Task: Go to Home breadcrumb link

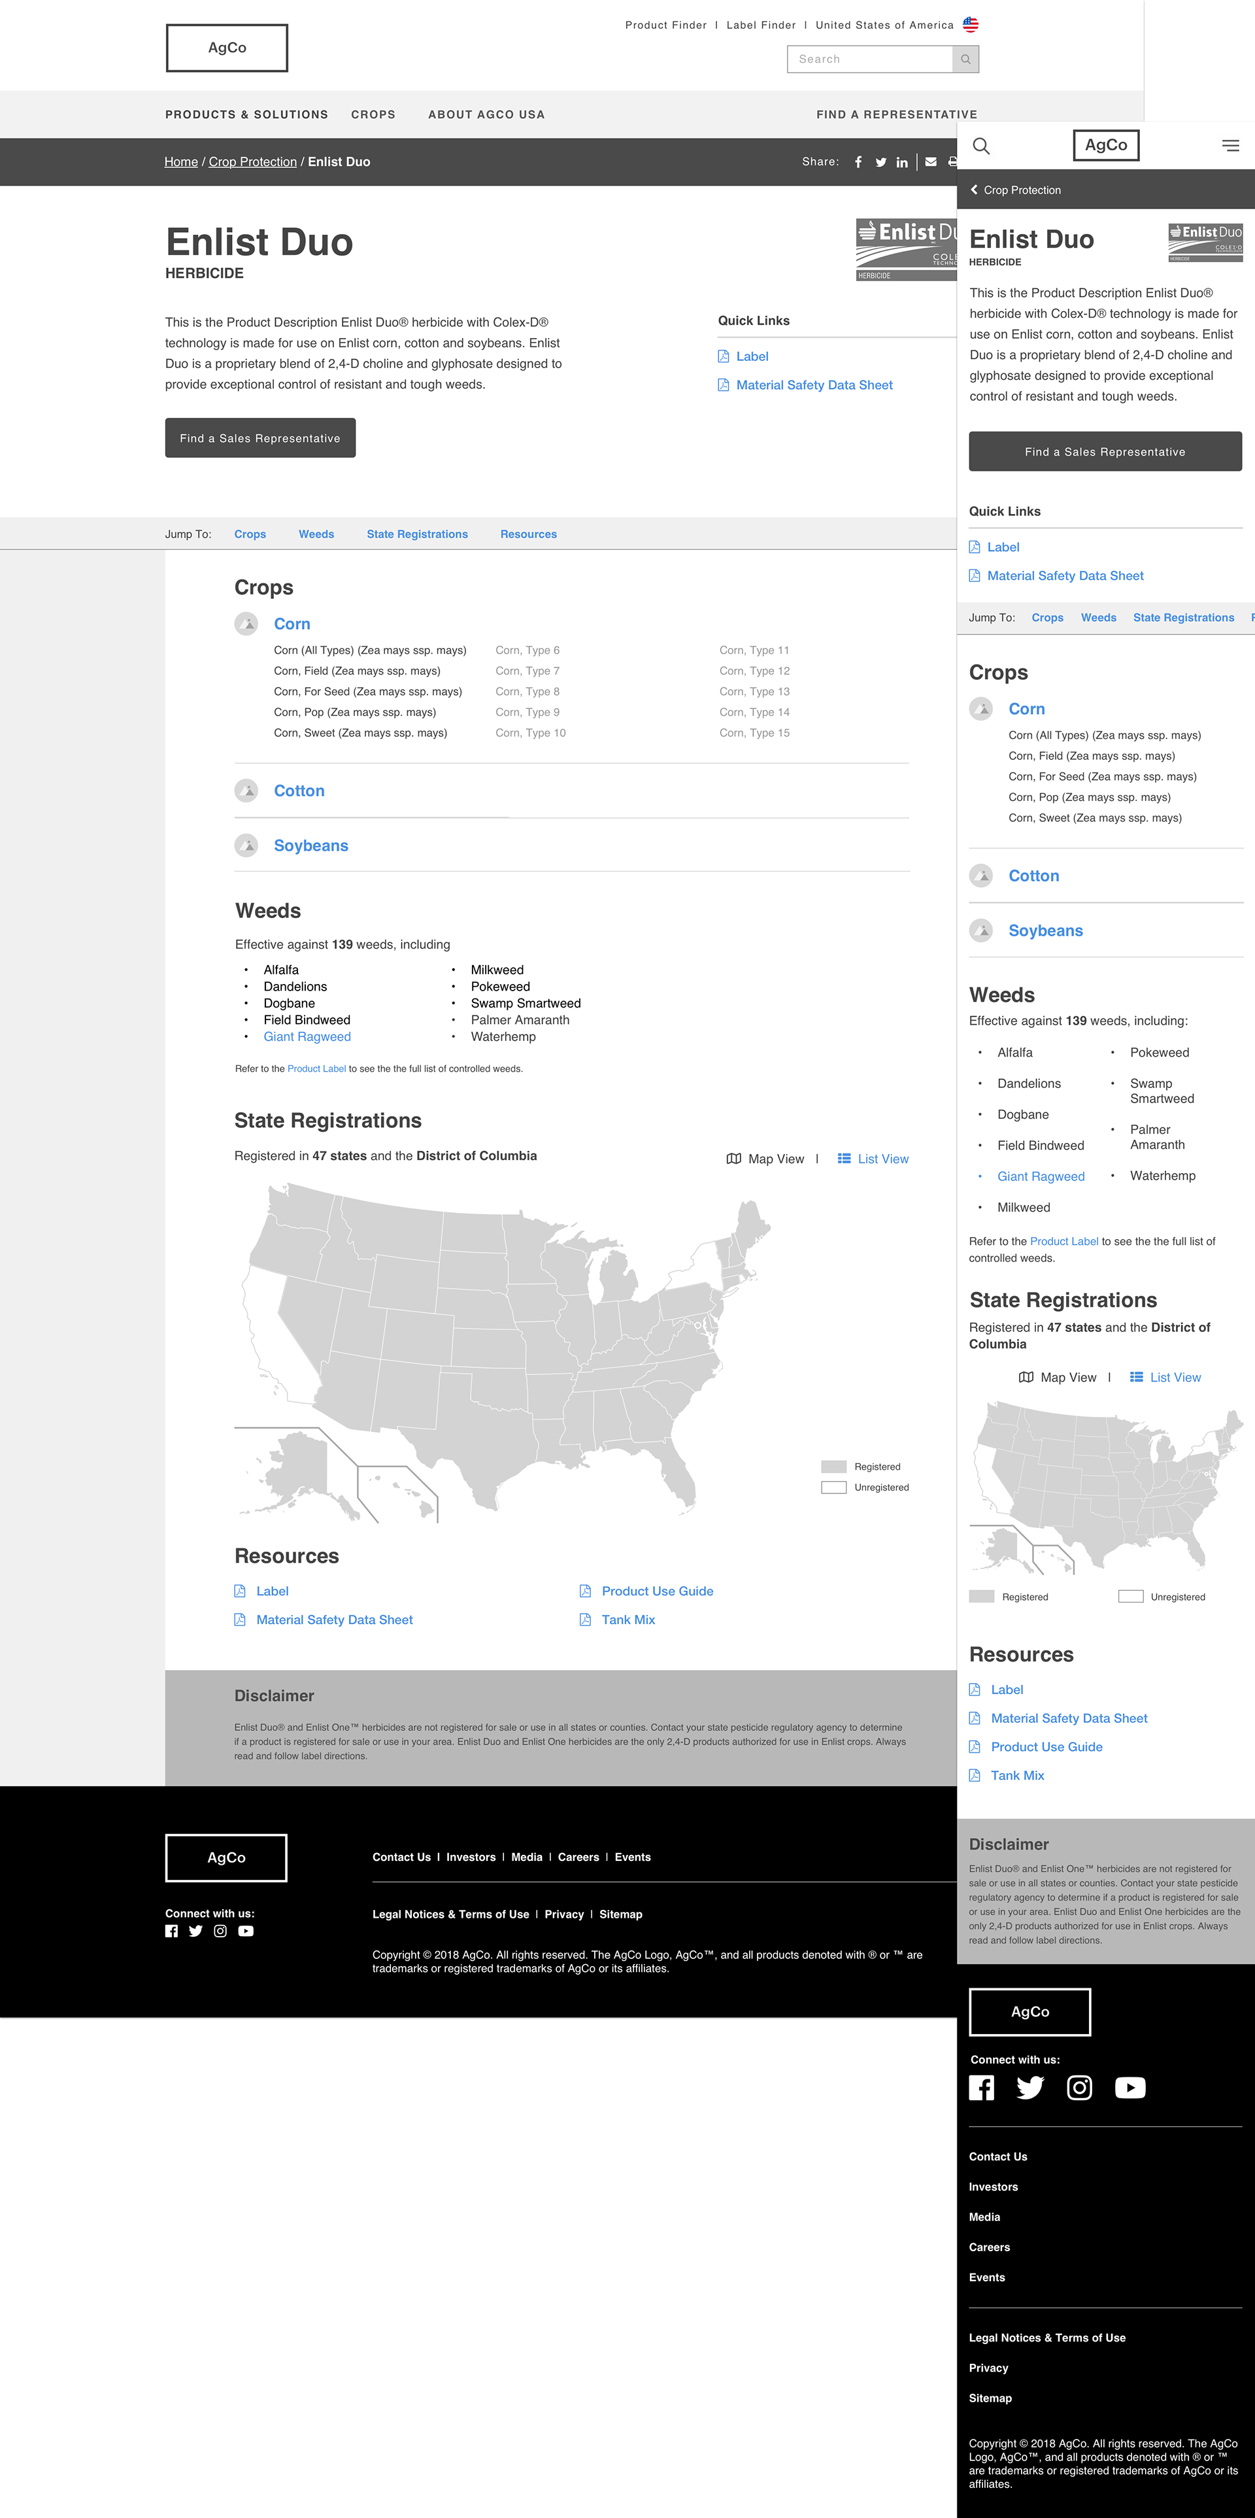Action: 181,162
